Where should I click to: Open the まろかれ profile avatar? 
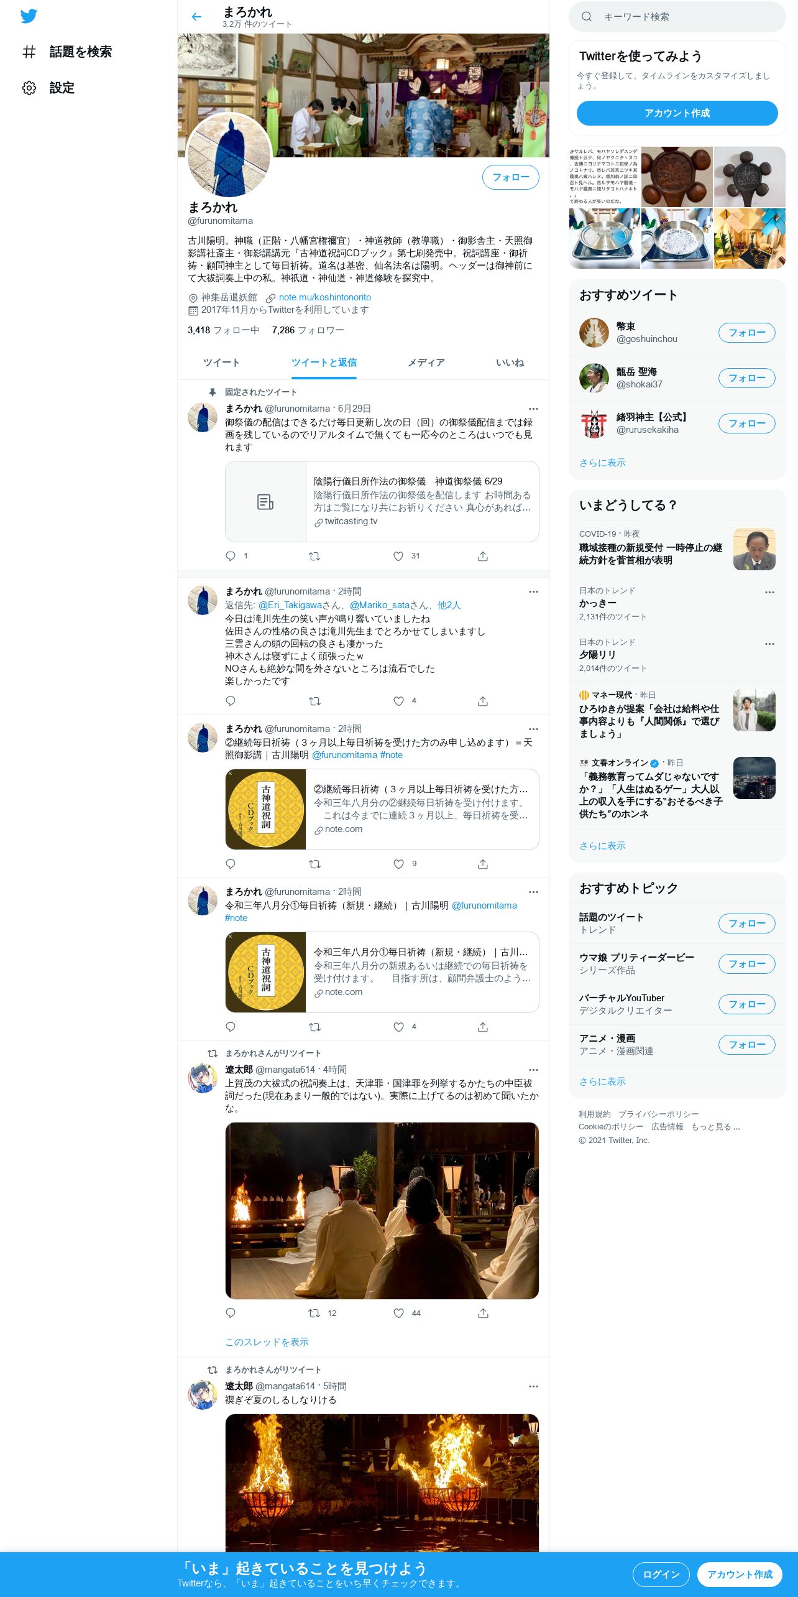(229, 155)
